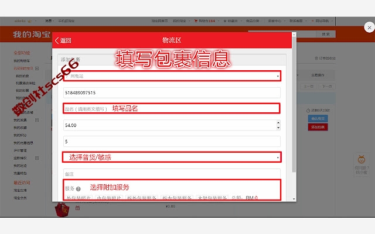Open 我的足迹 in the sidebar
This screenshot has height=234, width=375.
(x=20, y=166)
